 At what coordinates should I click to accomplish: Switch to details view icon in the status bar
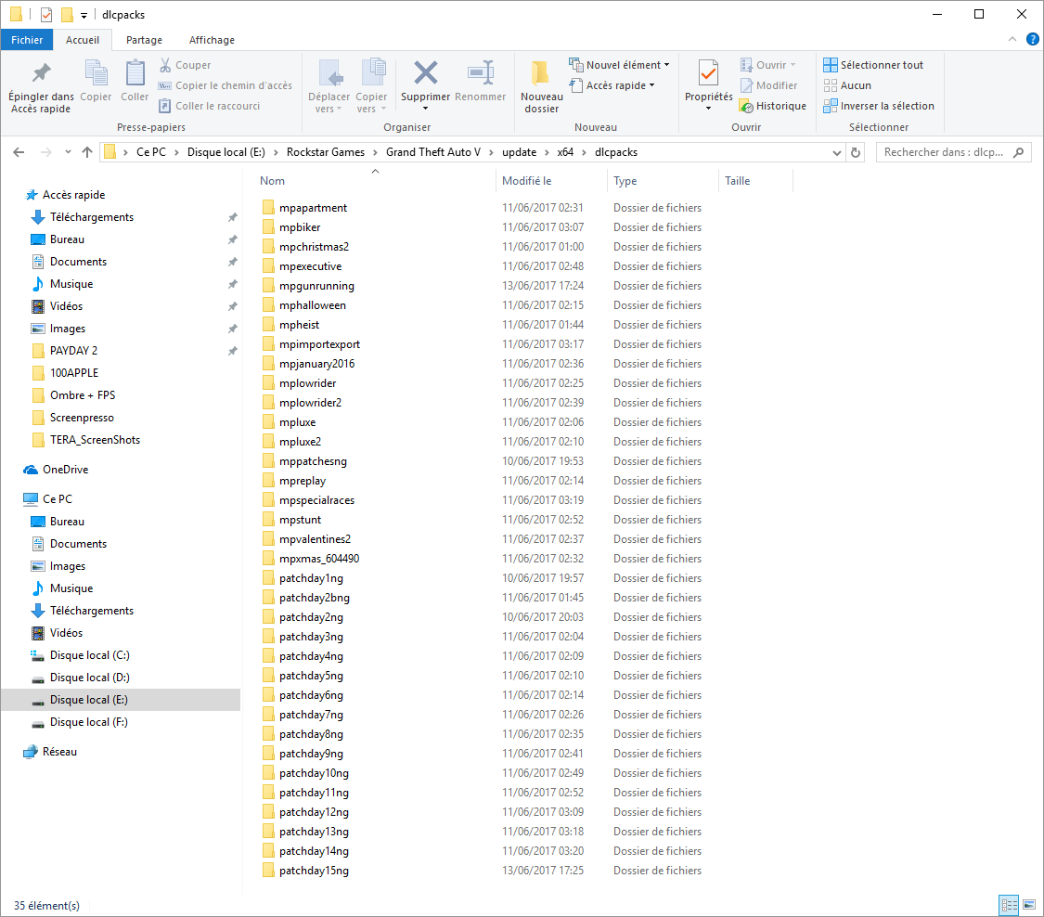point(1010,905)
